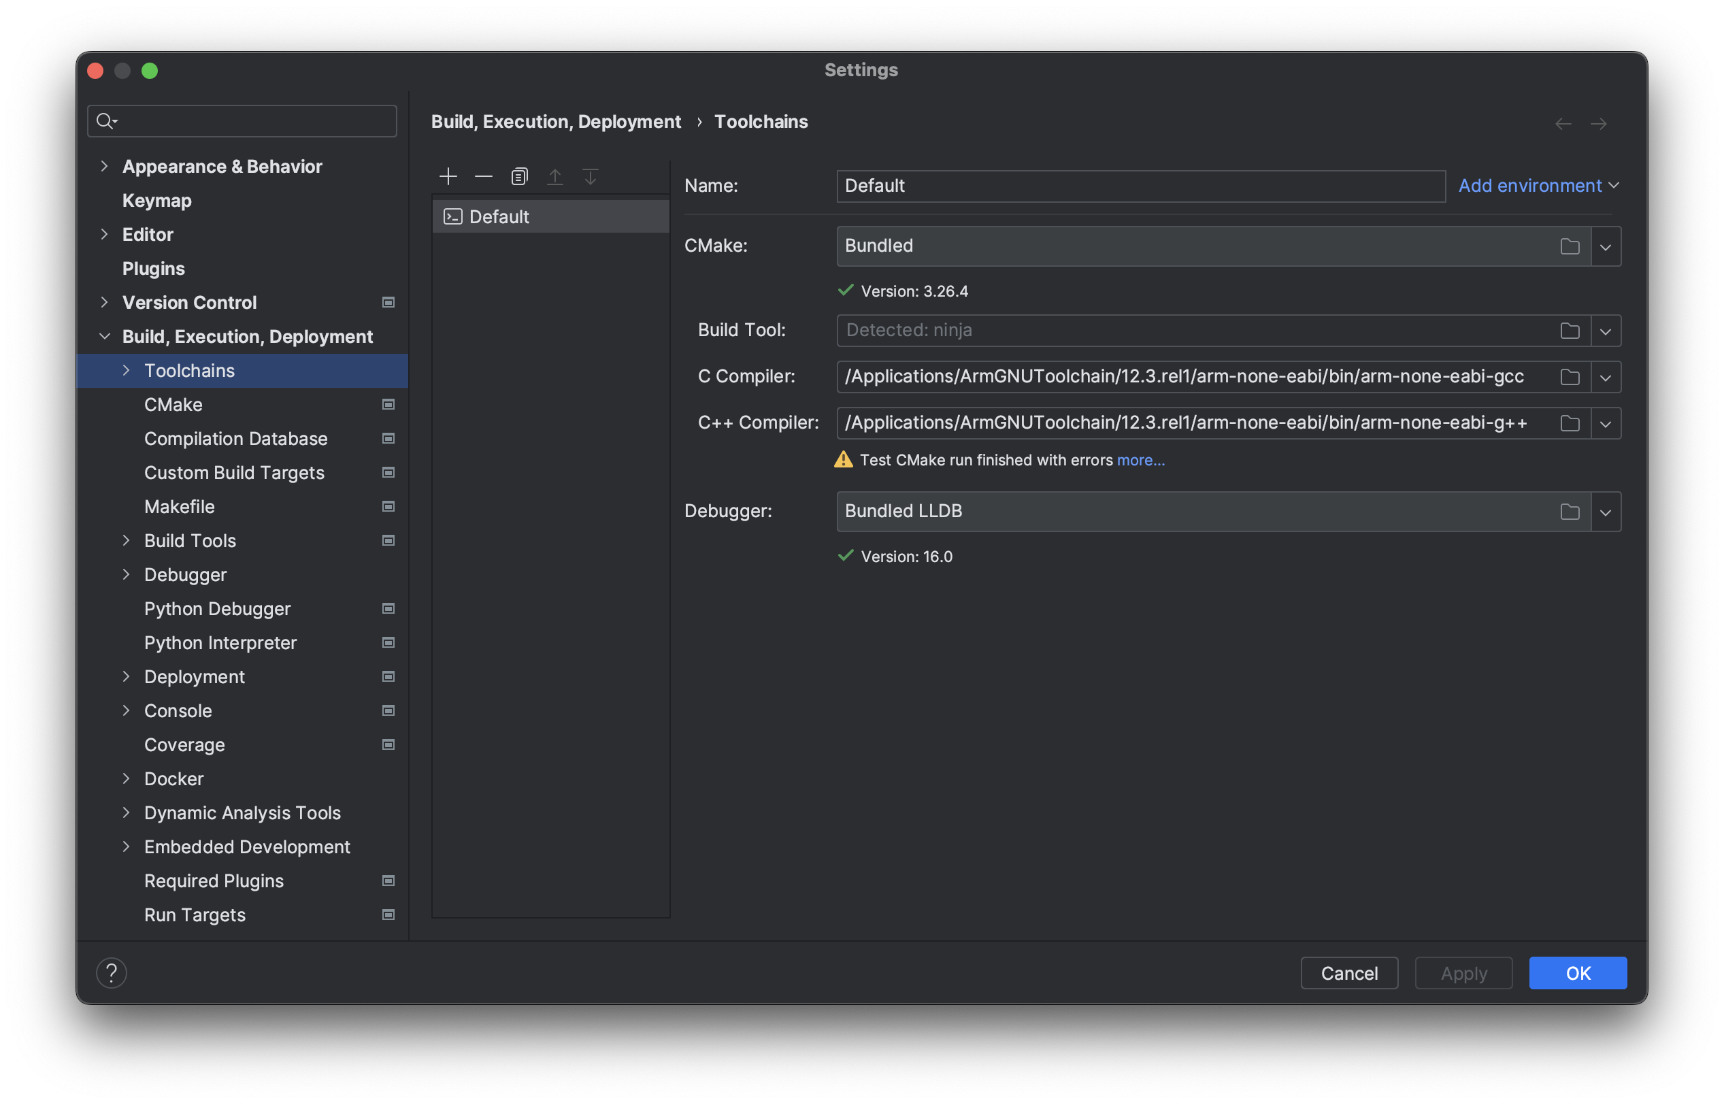This screenshot has height=1105, width=1724.
Task: Open the Debugger selection dropdown showing Bundled LLDB
Action: (x=1606, y=511)
